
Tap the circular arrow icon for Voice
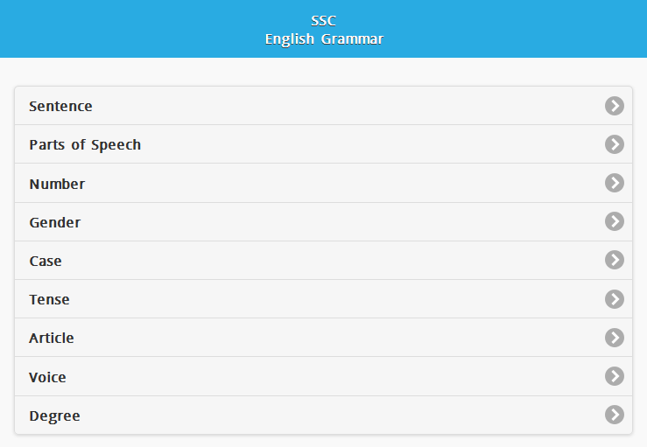(615, 376)
